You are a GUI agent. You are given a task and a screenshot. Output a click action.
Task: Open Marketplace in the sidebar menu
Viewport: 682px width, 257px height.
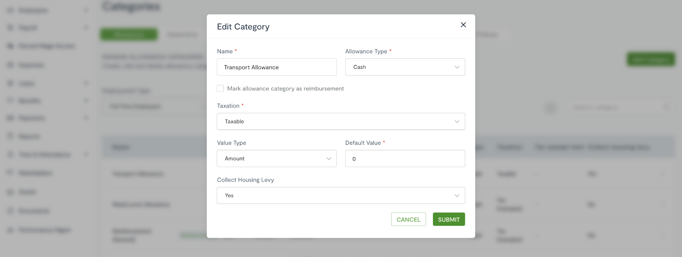point(35,173)
